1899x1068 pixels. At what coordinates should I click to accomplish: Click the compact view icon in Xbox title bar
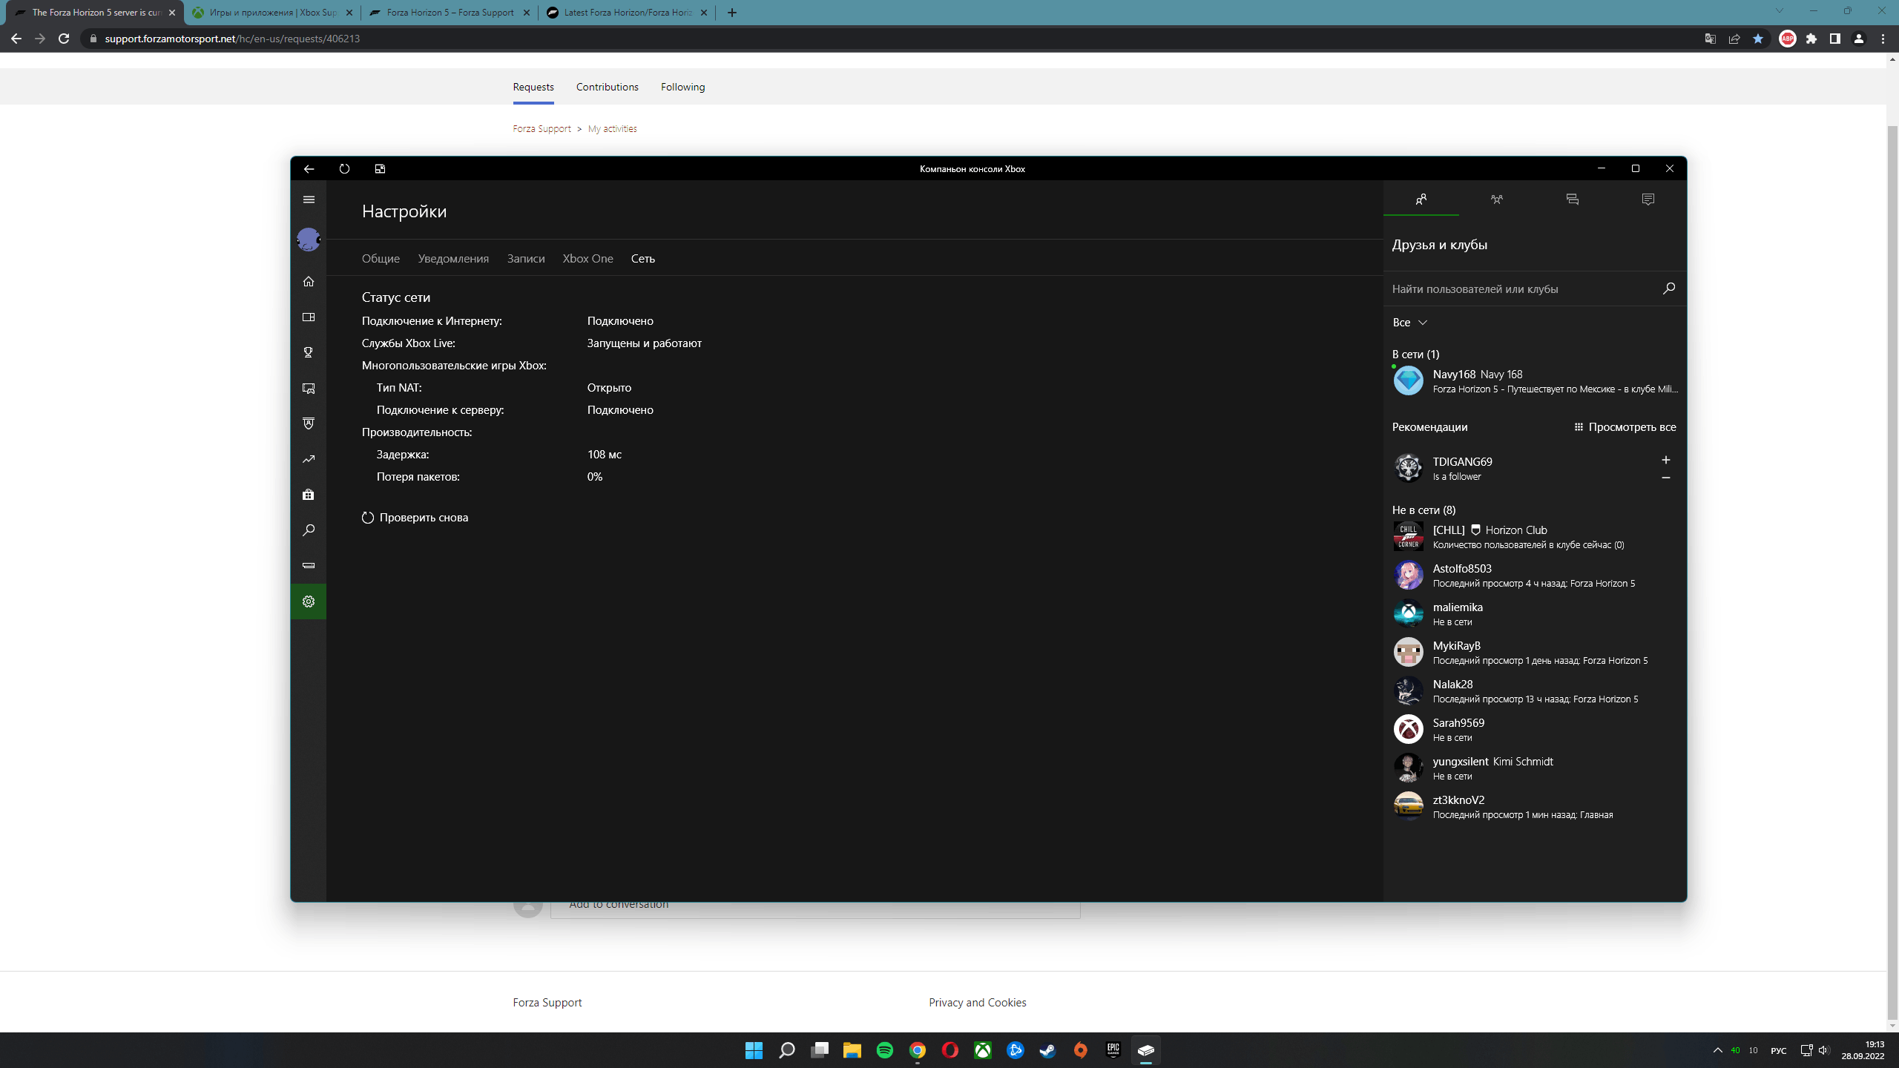[x=380, y=169]
